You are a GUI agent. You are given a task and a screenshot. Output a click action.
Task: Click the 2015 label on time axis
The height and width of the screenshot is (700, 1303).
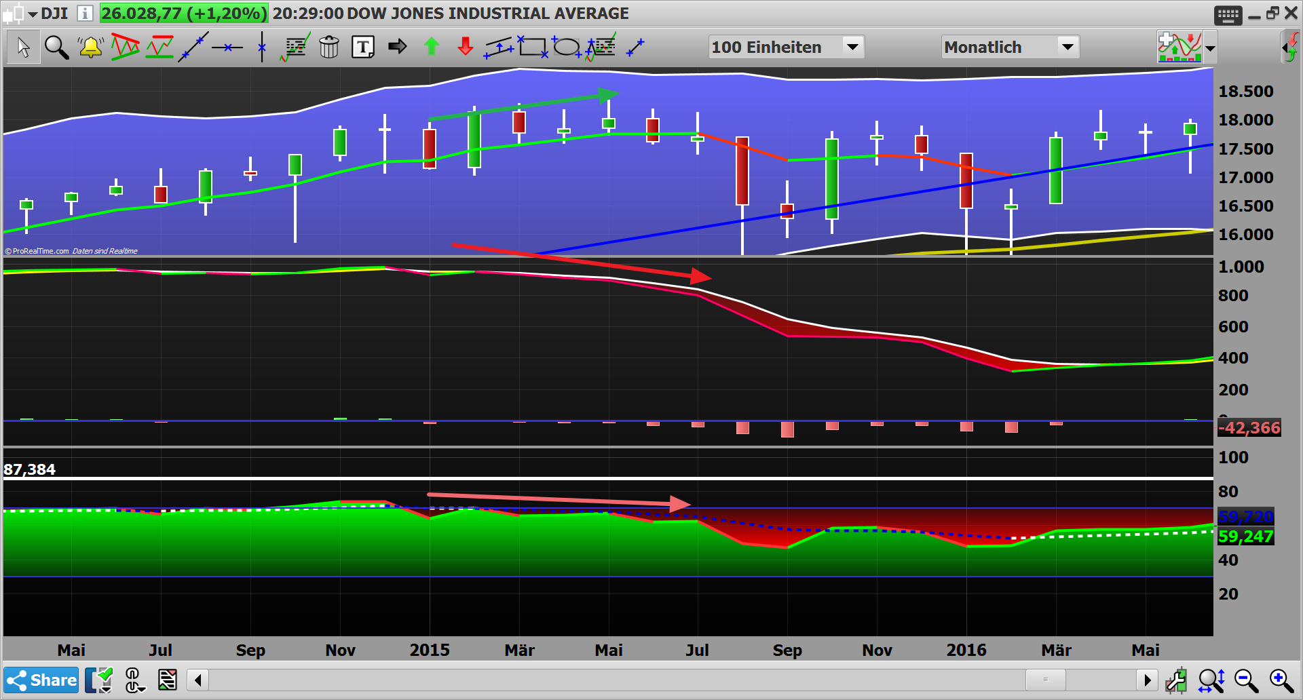430,650
